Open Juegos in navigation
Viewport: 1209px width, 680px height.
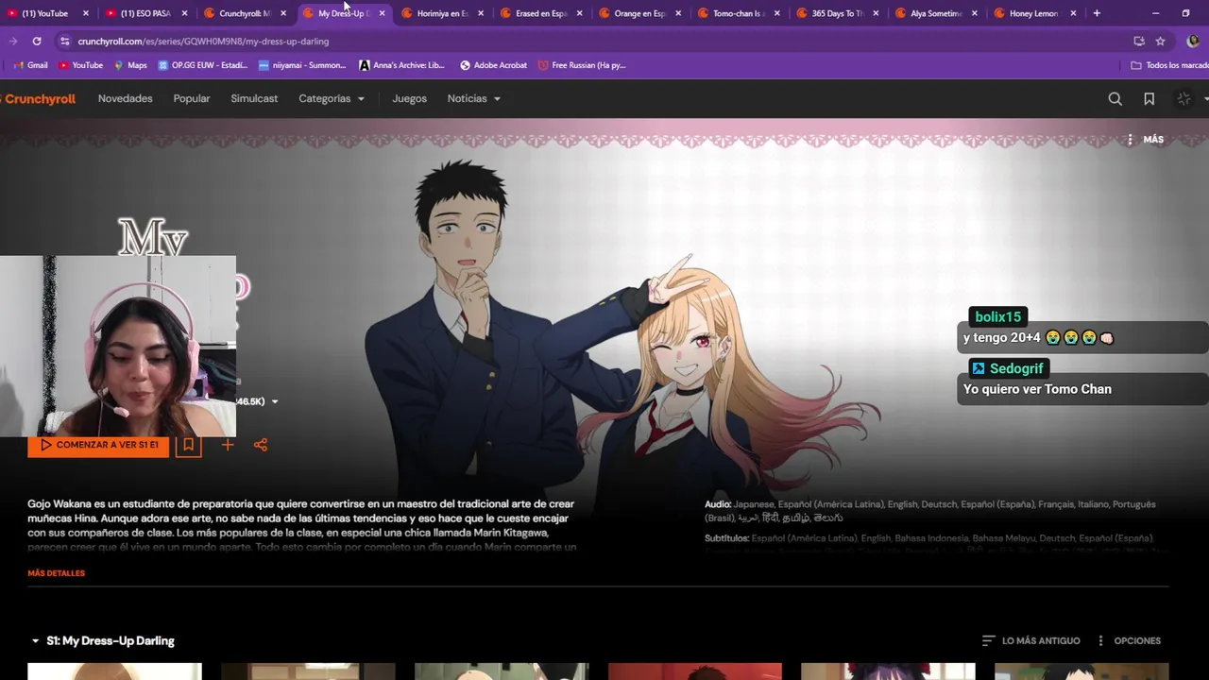click(409, 98)
